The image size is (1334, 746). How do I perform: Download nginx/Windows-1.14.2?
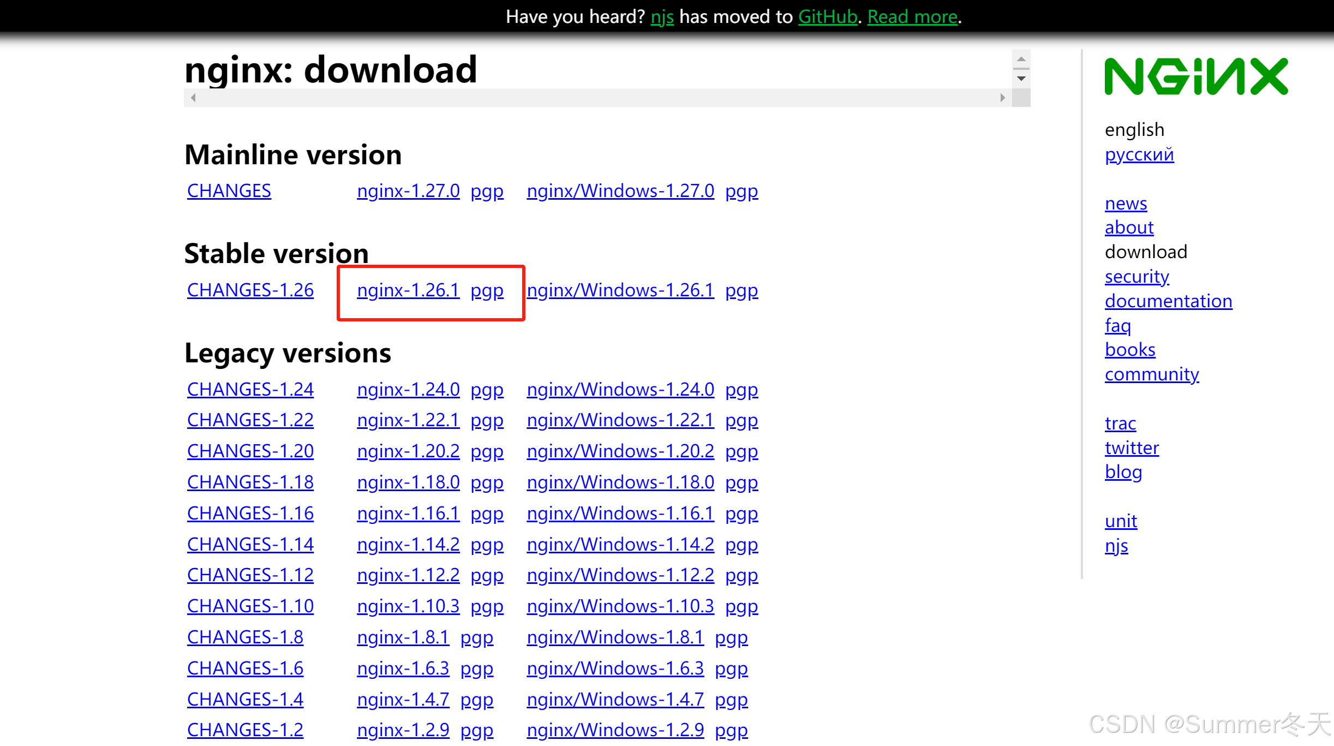point(620,545)
